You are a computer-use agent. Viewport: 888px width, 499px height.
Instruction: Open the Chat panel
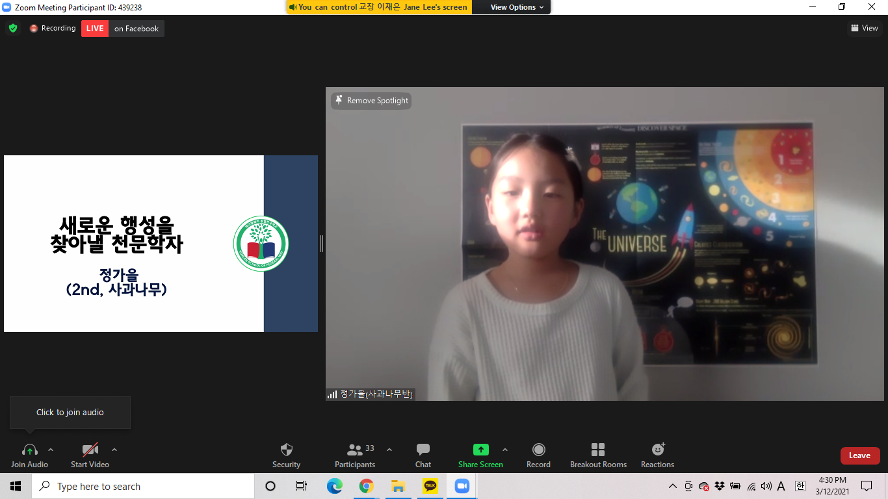click(423, 450)
